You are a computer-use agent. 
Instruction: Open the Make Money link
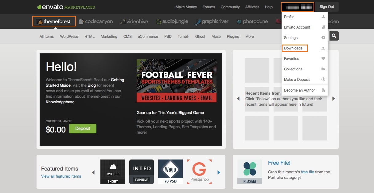[186, 7]
